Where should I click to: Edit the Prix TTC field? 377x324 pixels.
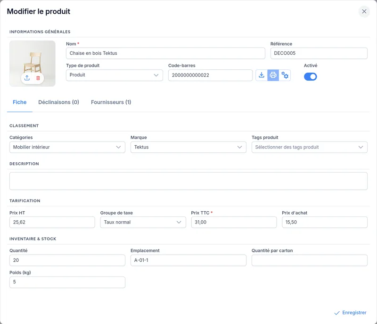[234, 222]
